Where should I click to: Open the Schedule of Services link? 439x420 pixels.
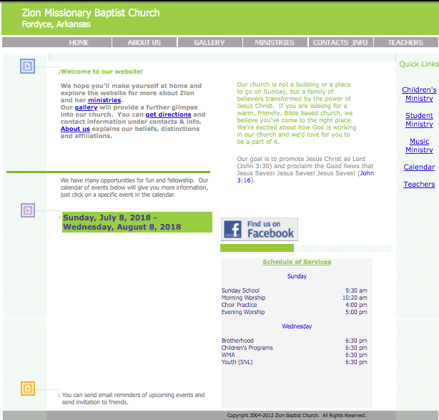(297, 262)
